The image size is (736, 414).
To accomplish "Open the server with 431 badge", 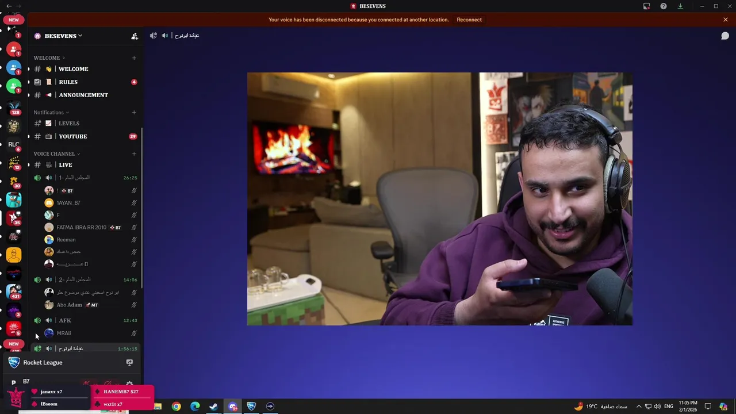I will (14, 292).
